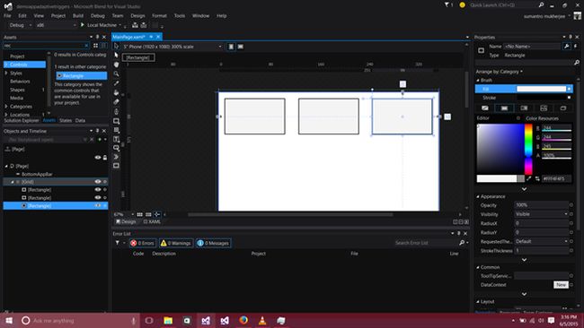Screen dimensions: 584x328
Task: Open the x86 platform dropdown
Action: pos(56,25)
